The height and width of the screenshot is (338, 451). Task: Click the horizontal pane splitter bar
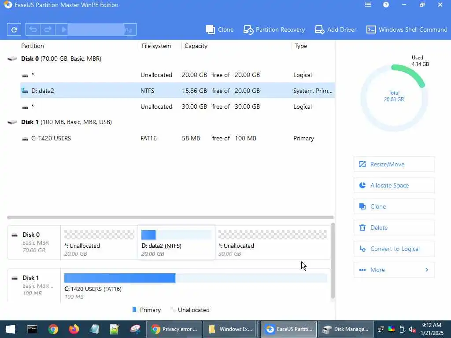(x=170, y=217)
